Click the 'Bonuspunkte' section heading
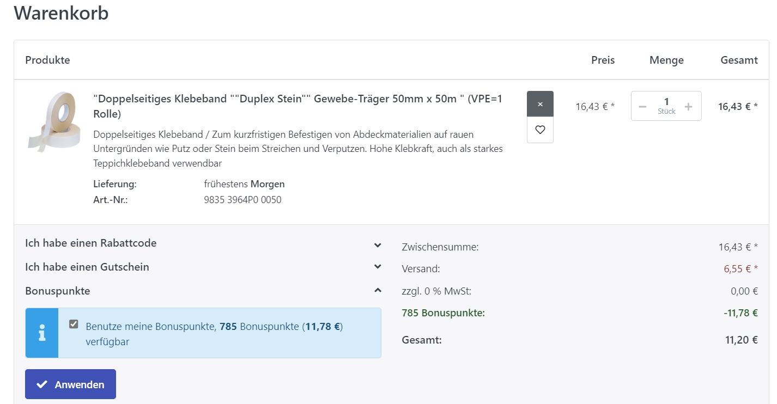Screen dimensions: 777x404 point(58,291)
